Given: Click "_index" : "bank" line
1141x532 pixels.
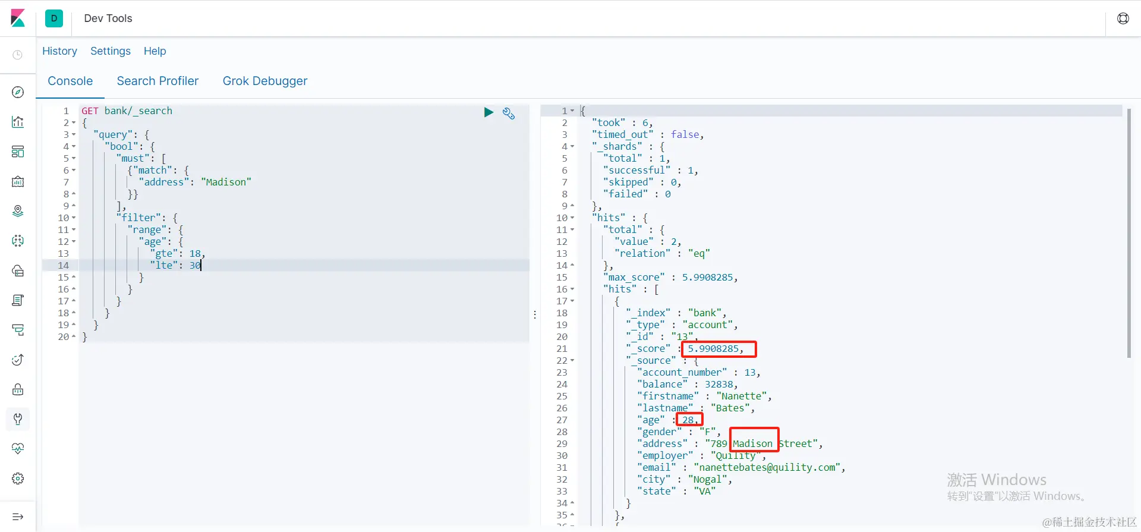Looking at the screenshot, I should pos(676,313).
